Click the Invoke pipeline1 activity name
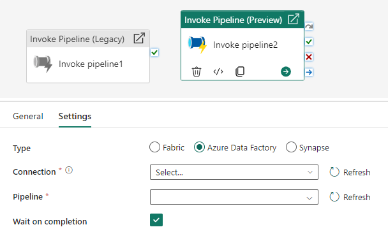388x248 pixels. 91,64
